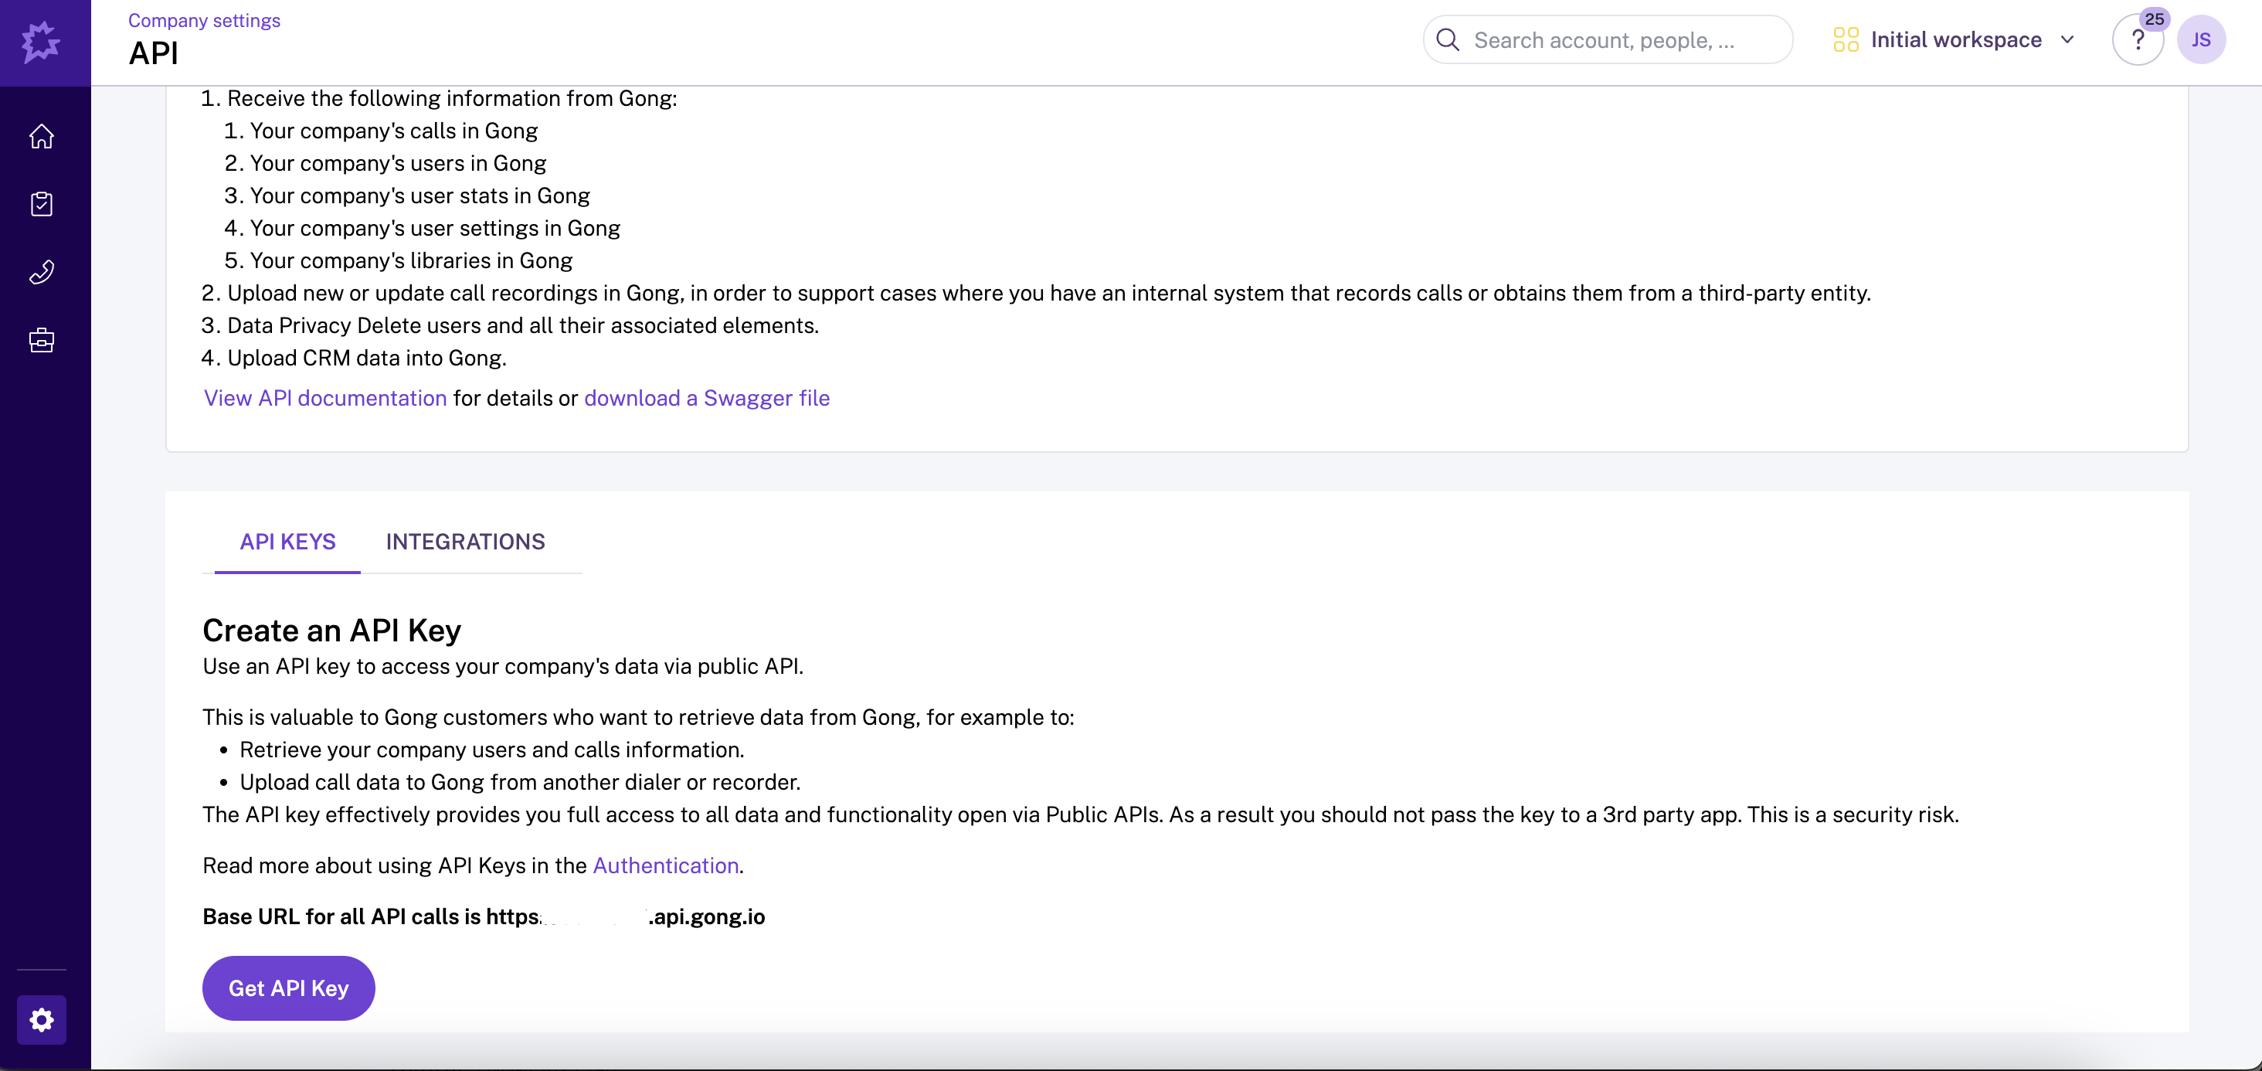Click the Get API Key button
Viewport: 2262px width, 1071px height.
click(288, 988)
